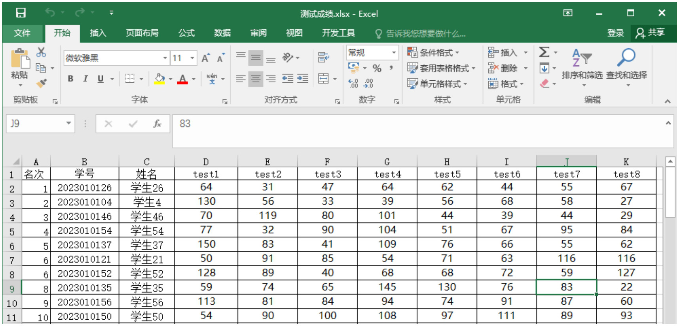Screen dimensions: 679x326
Task: Click the Increase Font Size icon
Action: 205,58
